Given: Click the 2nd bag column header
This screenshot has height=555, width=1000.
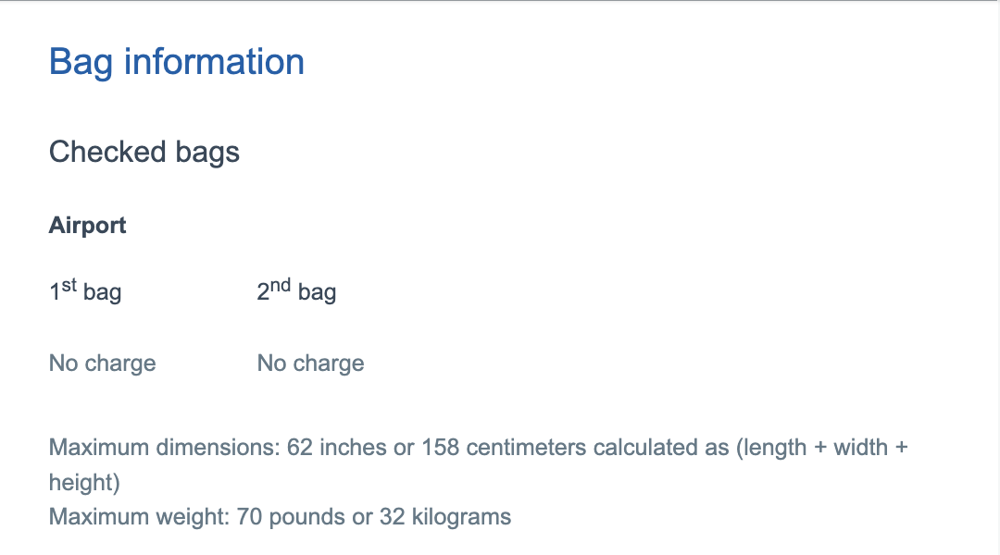Looking at the screenshot, I should pyautogui.click(x=296, y=292).
